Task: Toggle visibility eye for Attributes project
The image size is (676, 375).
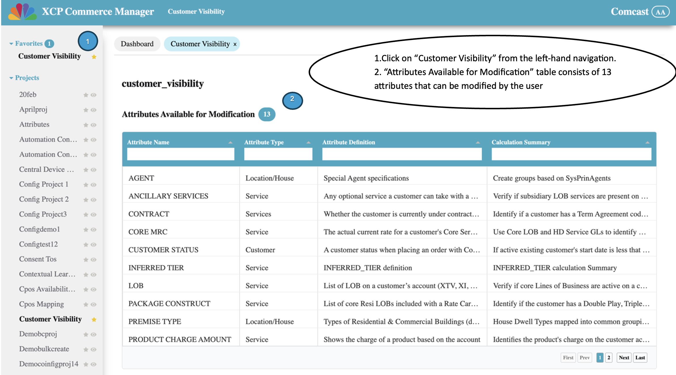Action: 94,125
